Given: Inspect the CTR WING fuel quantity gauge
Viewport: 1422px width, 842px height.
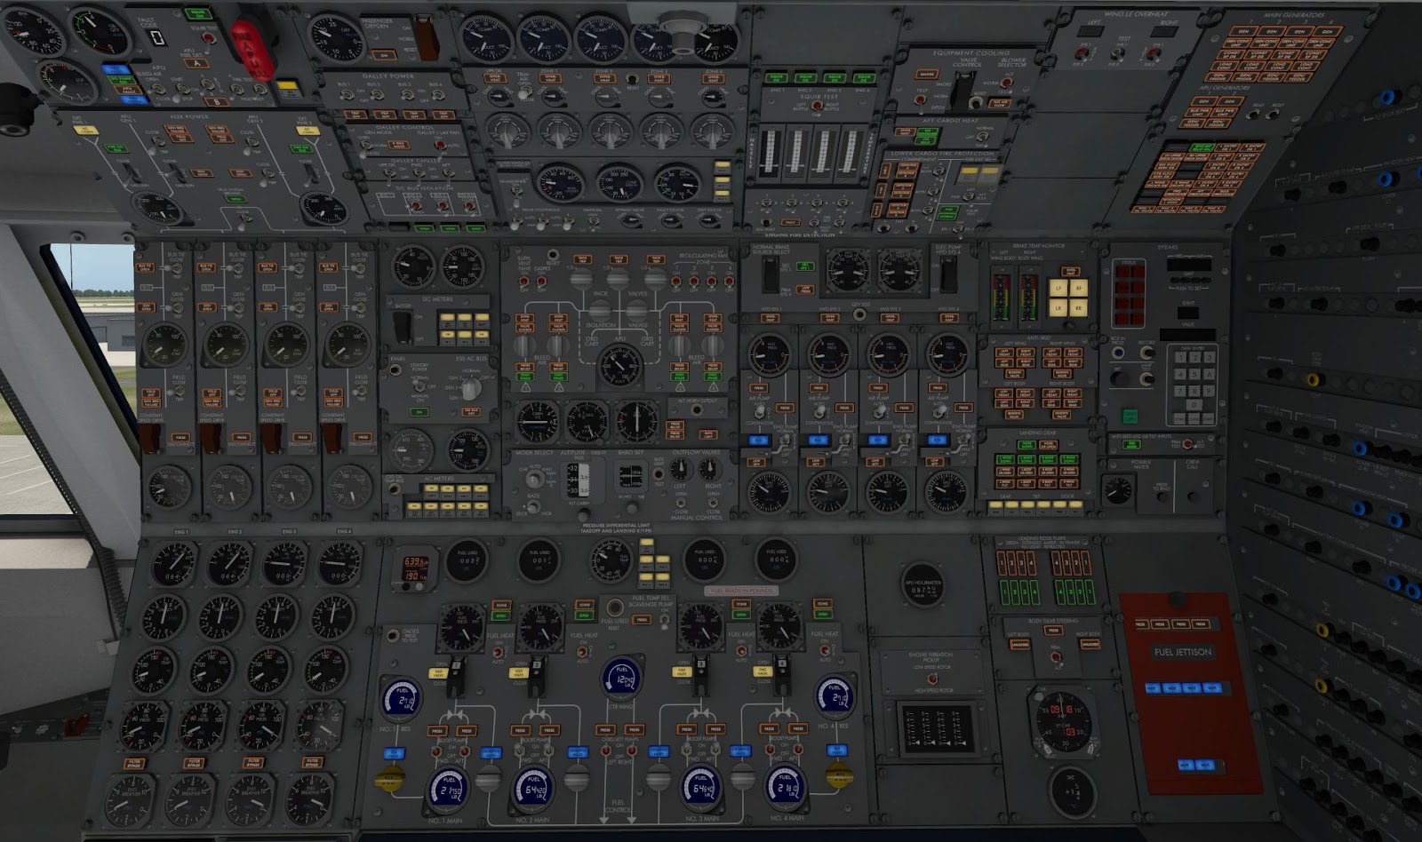Looking at the screenshot, I should click(619, 679).
